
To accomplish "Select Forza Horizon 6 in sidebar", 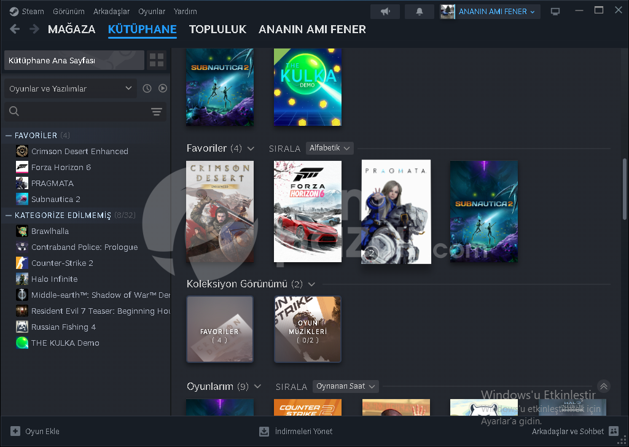I will click(61, 167).
